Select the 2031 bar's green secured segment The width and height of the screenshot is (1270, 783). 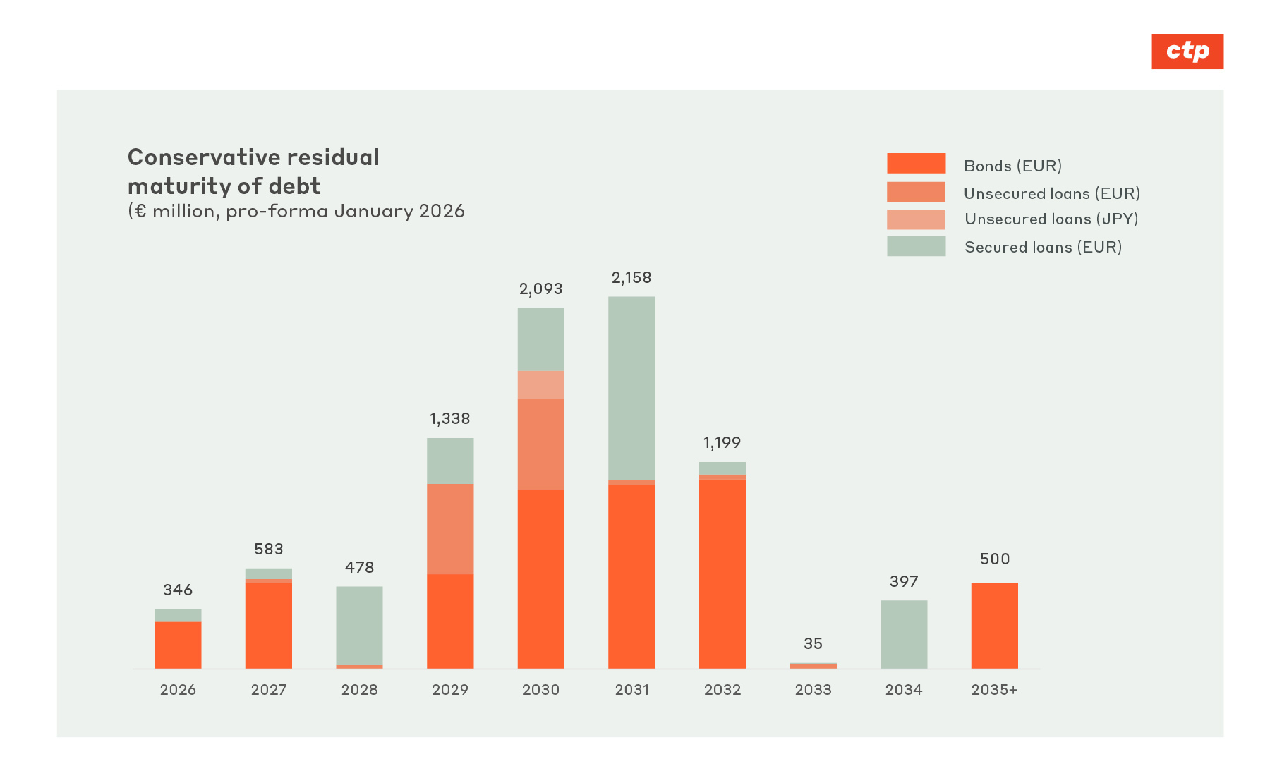click(631, 388)
